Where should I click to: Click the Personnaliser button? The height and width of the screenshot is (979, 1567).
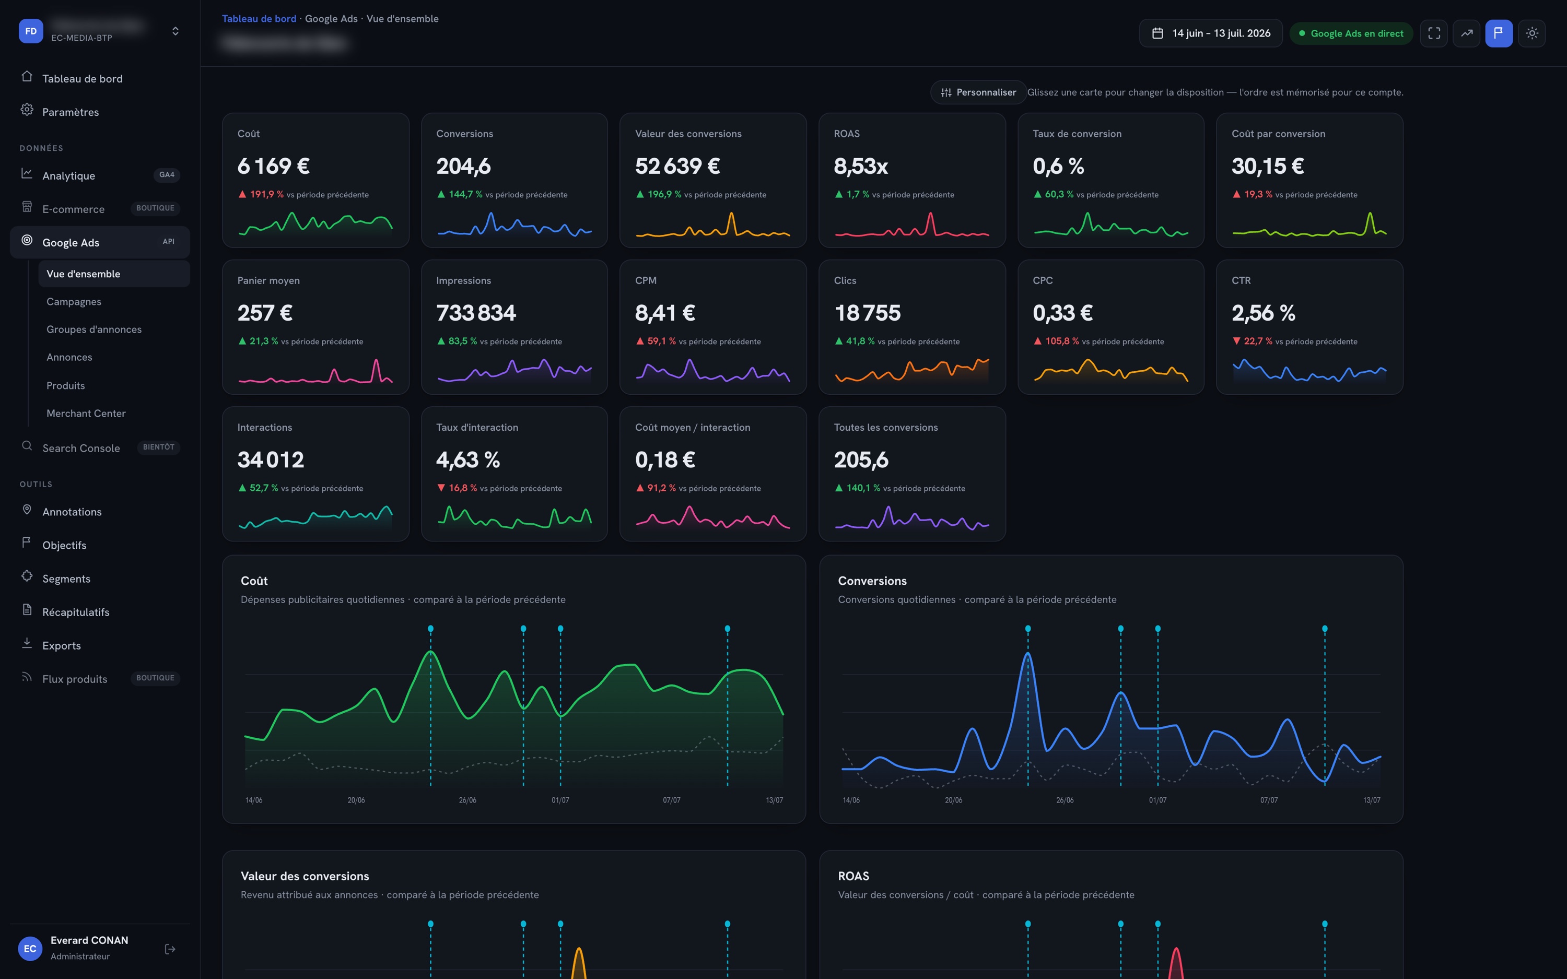(978, 92)
